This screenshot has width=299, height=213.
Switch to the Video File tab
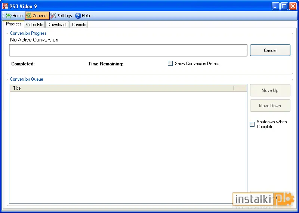(x=34, y=25)
